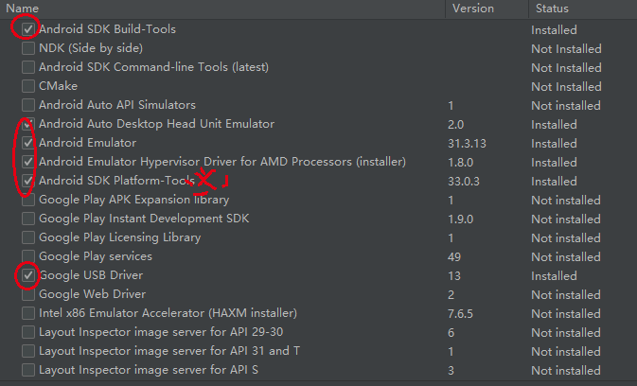This screenshot has height=386, width=637.
Task: Uncheck Android SDK Build-Tools checkbox
Action: coord(28,29)
